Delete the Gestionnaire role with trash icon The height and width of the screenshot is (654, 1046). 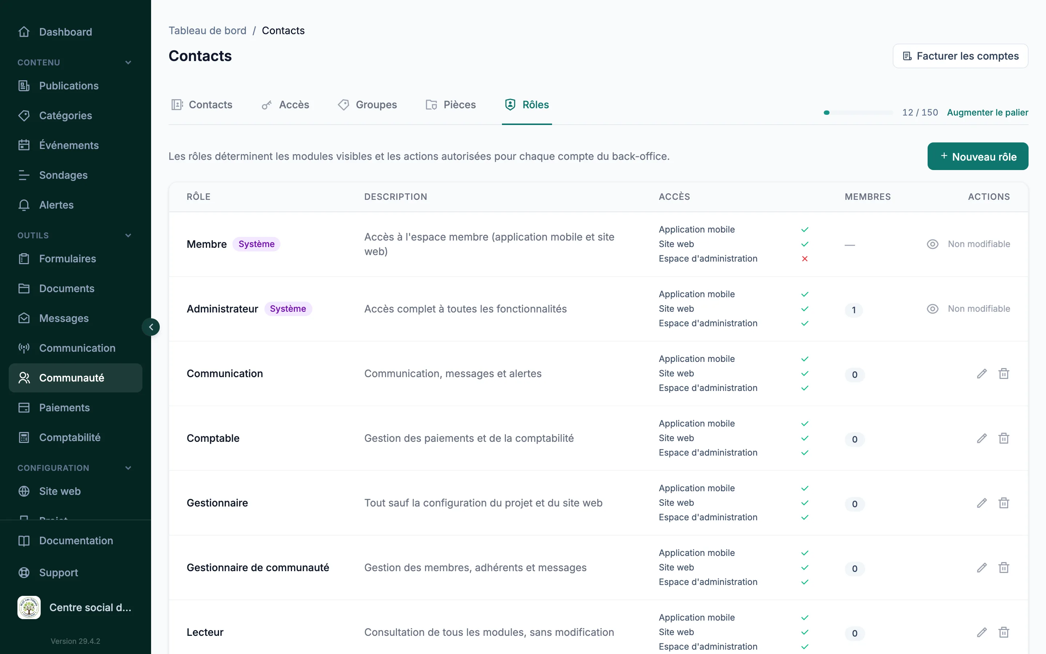(1004, 503)
